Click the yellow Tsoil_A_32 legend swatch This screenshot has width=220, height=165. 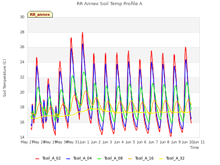[161, 159]
